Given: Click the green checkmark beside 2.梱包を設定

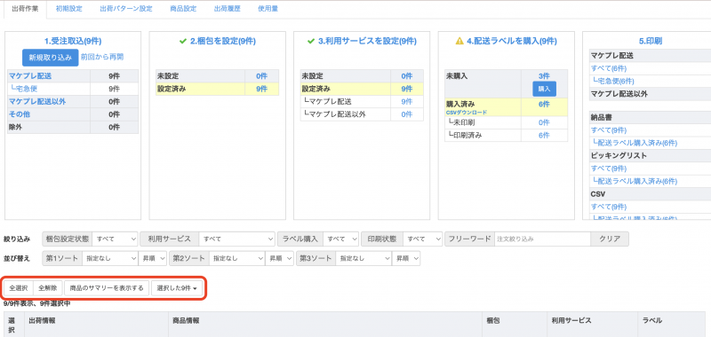Looking at the screenshot, I should click(x=183, y=41).
